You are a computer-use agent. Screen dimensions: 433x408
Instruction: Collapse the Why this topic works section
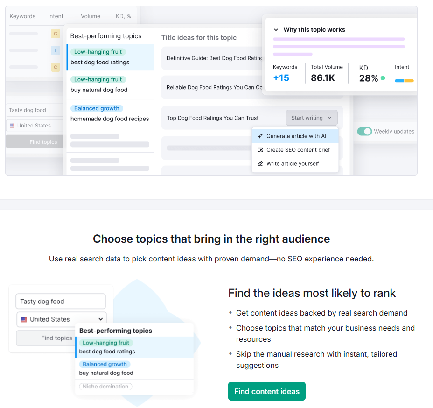276,30
